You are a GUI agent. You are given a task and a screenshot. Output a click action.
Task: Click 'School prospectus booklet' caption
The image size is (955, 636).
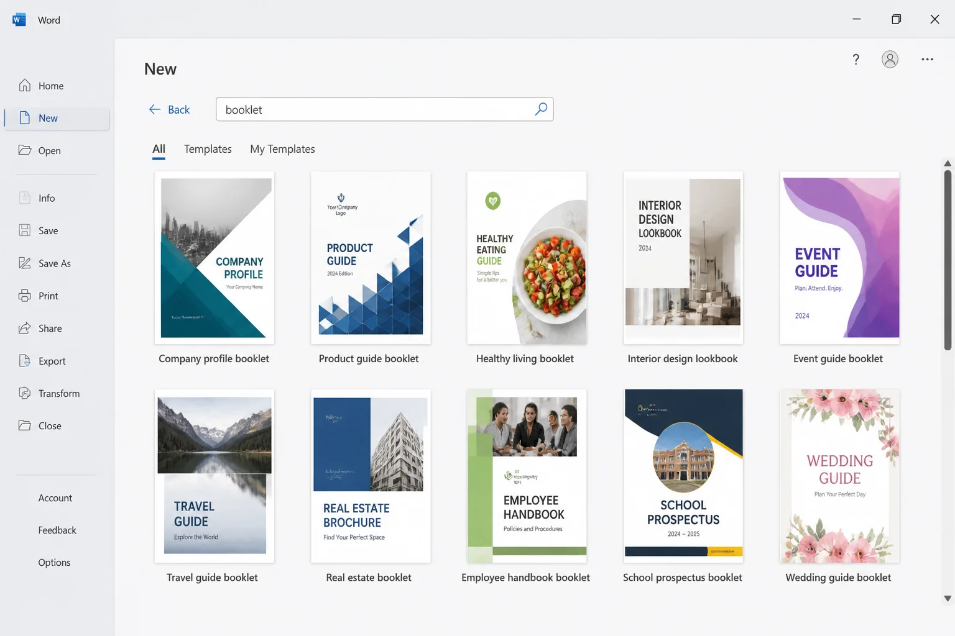click(x=683, y=577)
